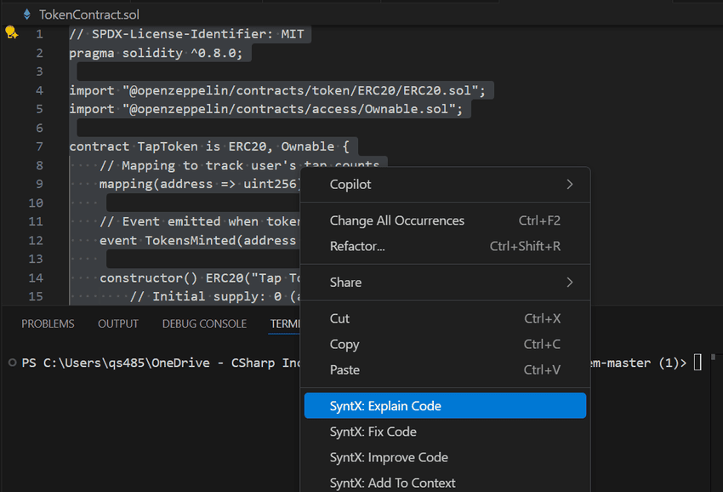Expand the Share submenu chevron
Image resolution: width=723 pixels, height=492 pixels.
[x=569, y=282]
